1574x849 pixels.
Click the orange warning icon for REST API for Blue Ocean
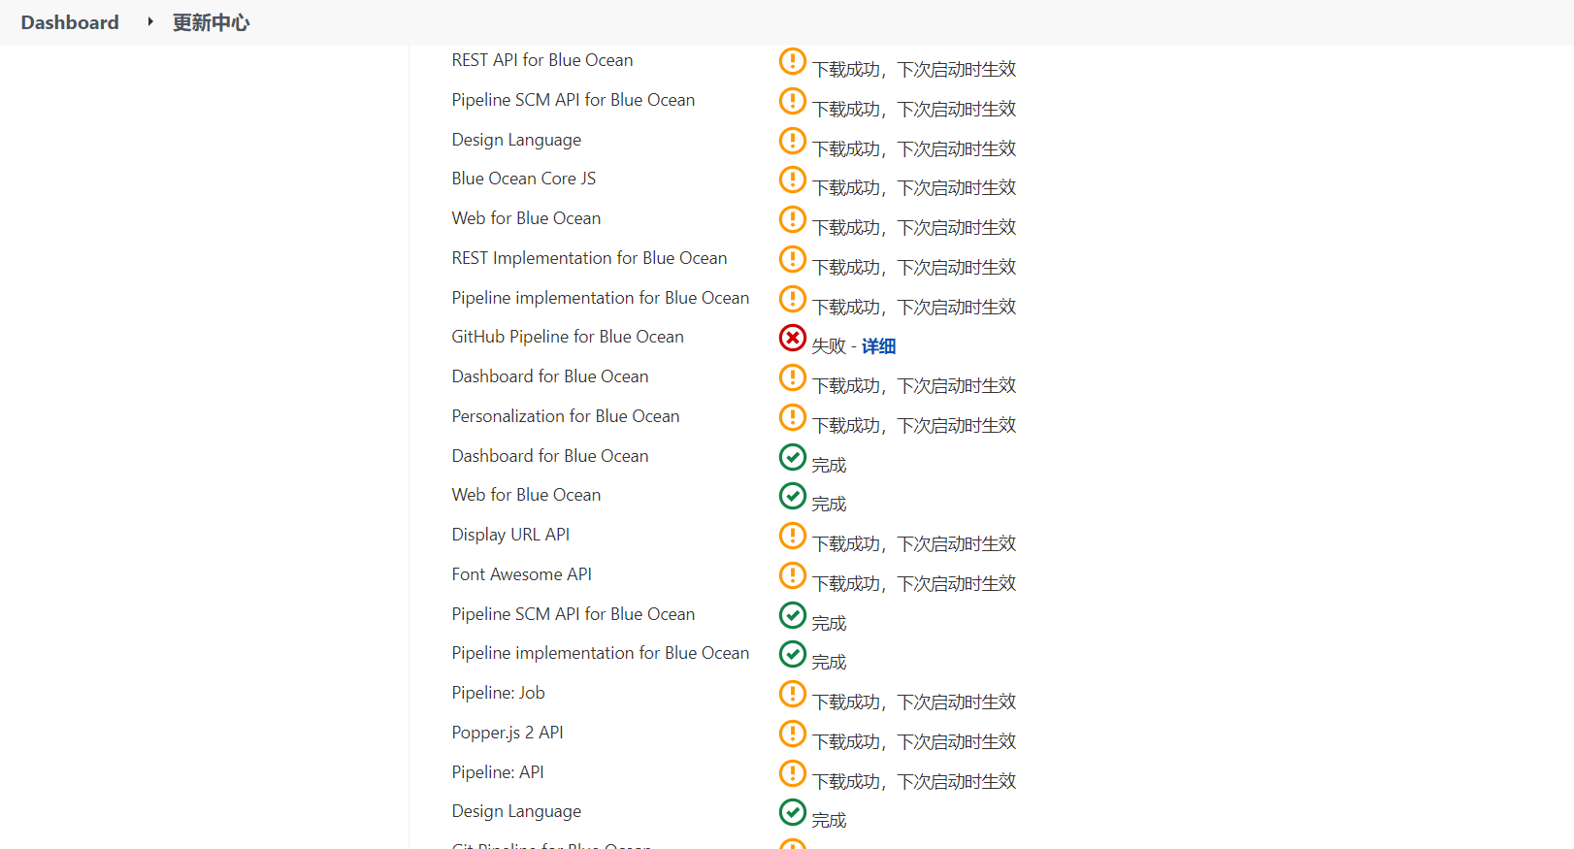(x=793, y=61)
